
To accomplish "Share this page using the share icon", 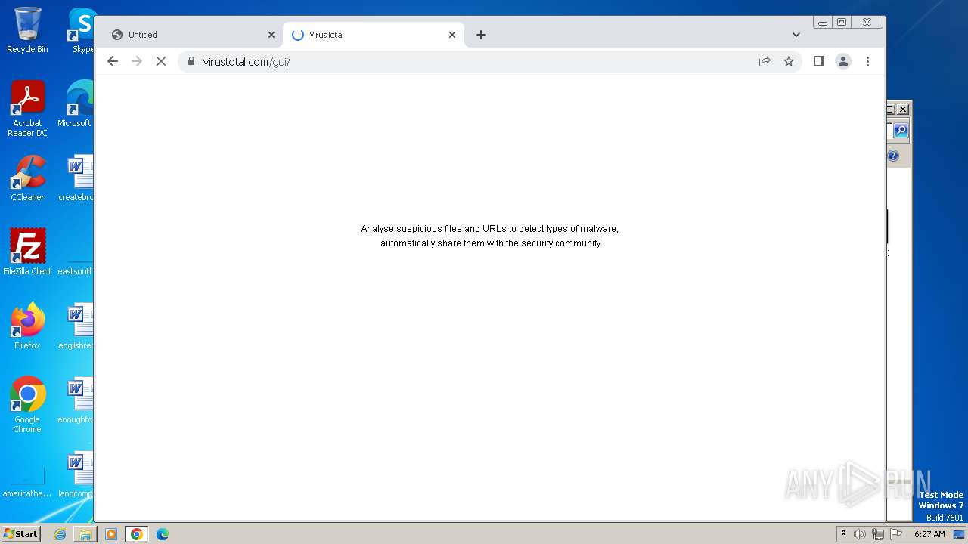I will point(765,61).
